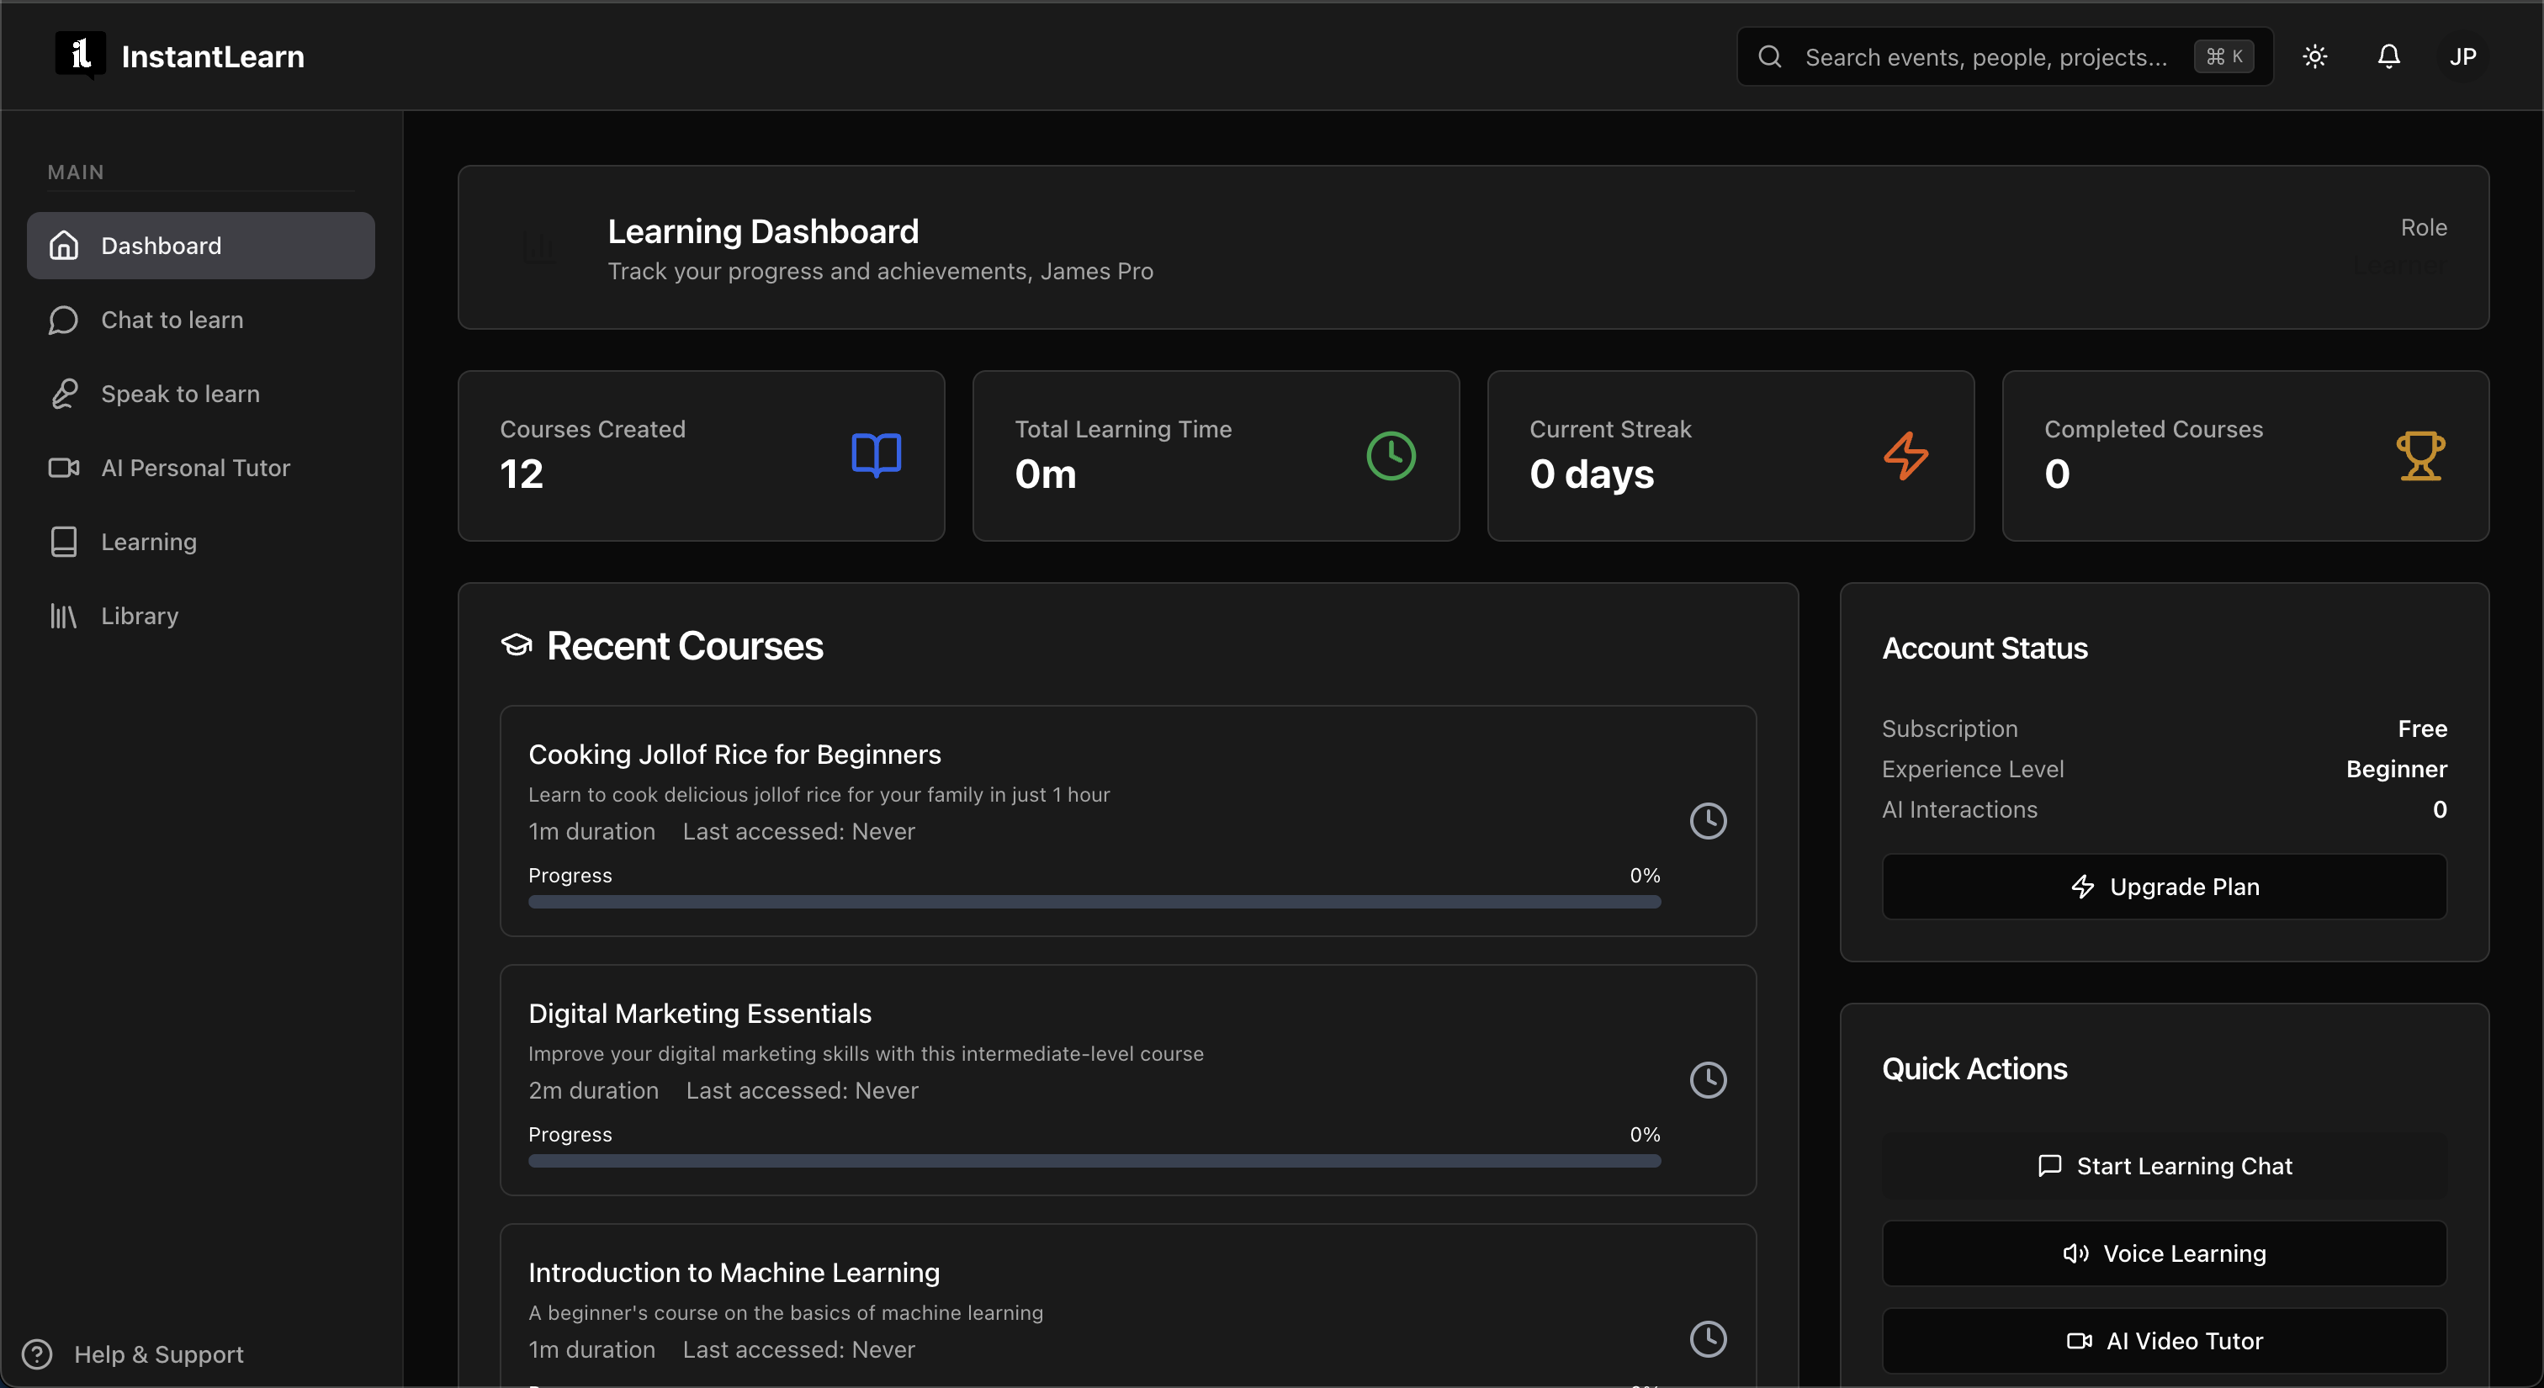Screen dimensions: 2544x1388
Task: Click the Courses Created book icon
Action: [876, 455]
